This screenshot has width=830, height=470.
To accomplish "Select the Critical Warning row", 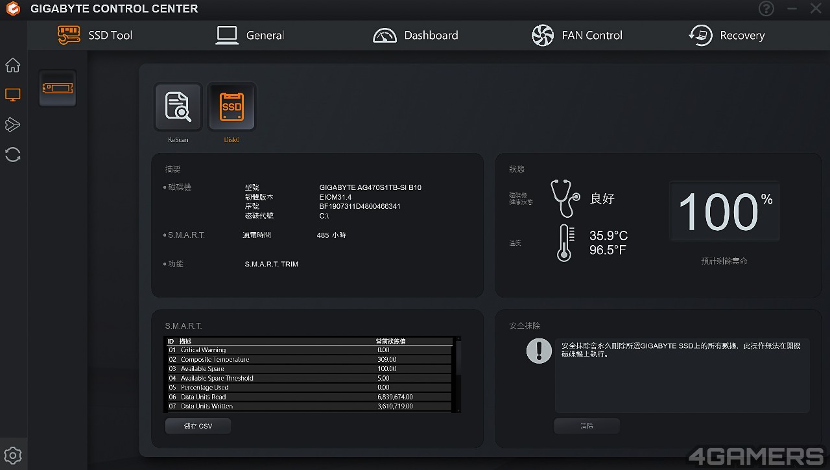I will [309, 350].
